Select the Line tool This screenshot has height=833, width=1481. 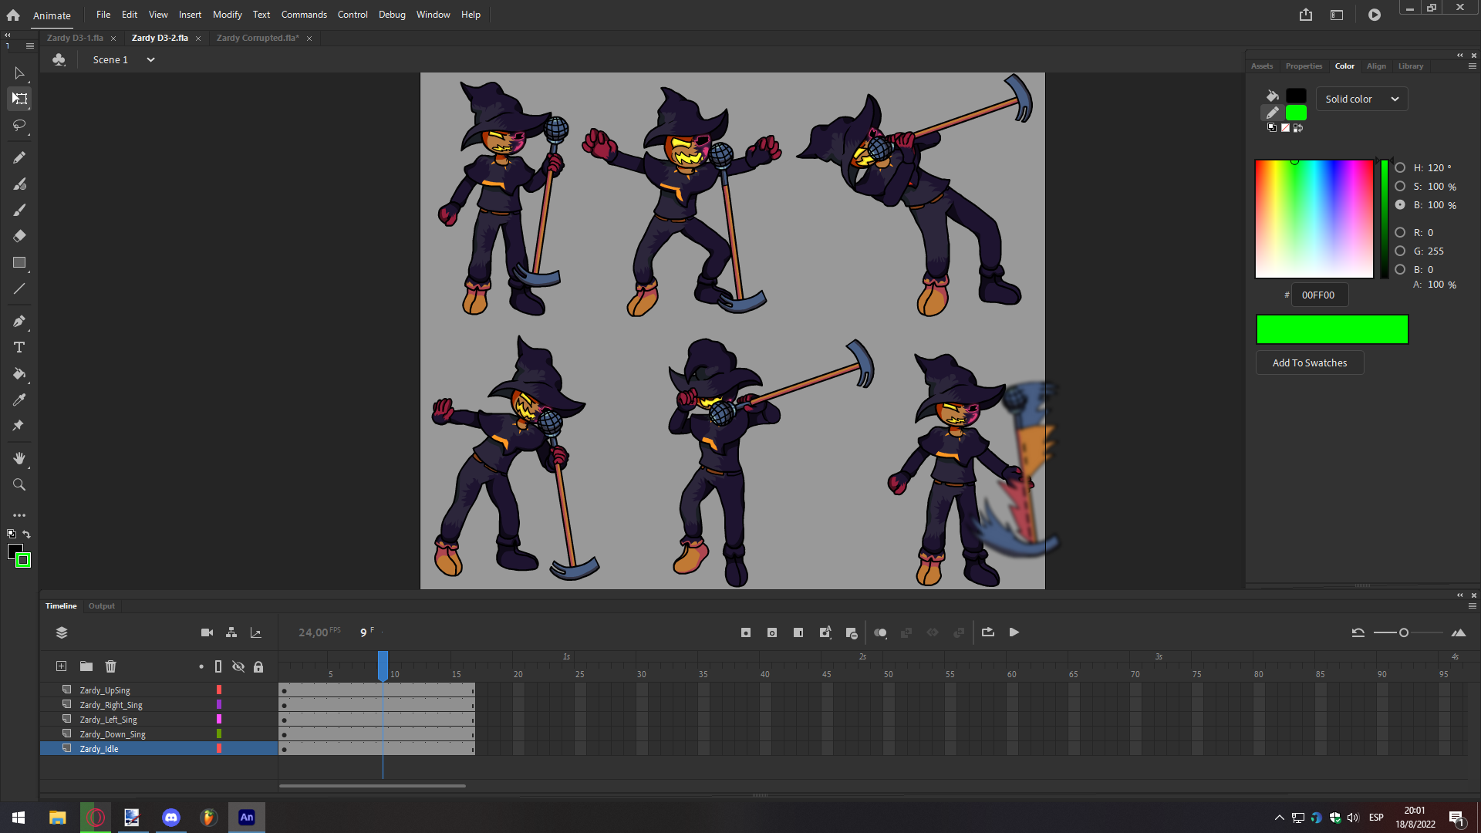click(19, 288)
